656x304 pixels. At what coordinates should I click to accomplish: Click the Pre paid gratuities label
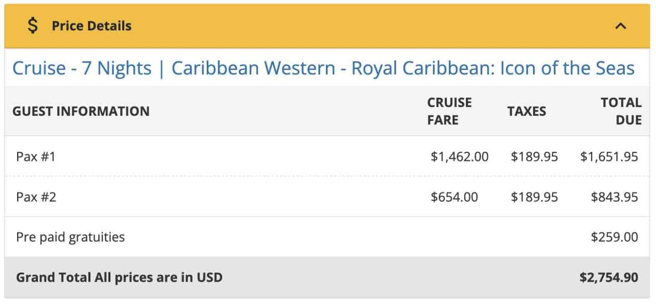(x=70, y=237)
